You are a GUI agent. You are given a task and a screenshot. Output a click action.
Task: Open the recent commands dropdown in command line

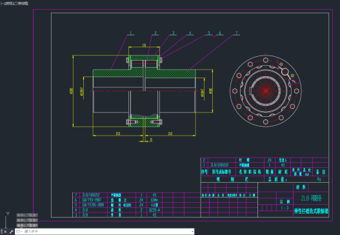19,232
